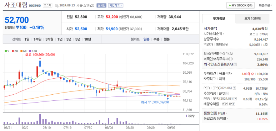Open the 동일업종 등락률 link
The image size is (276, 131).
(215, 119)
